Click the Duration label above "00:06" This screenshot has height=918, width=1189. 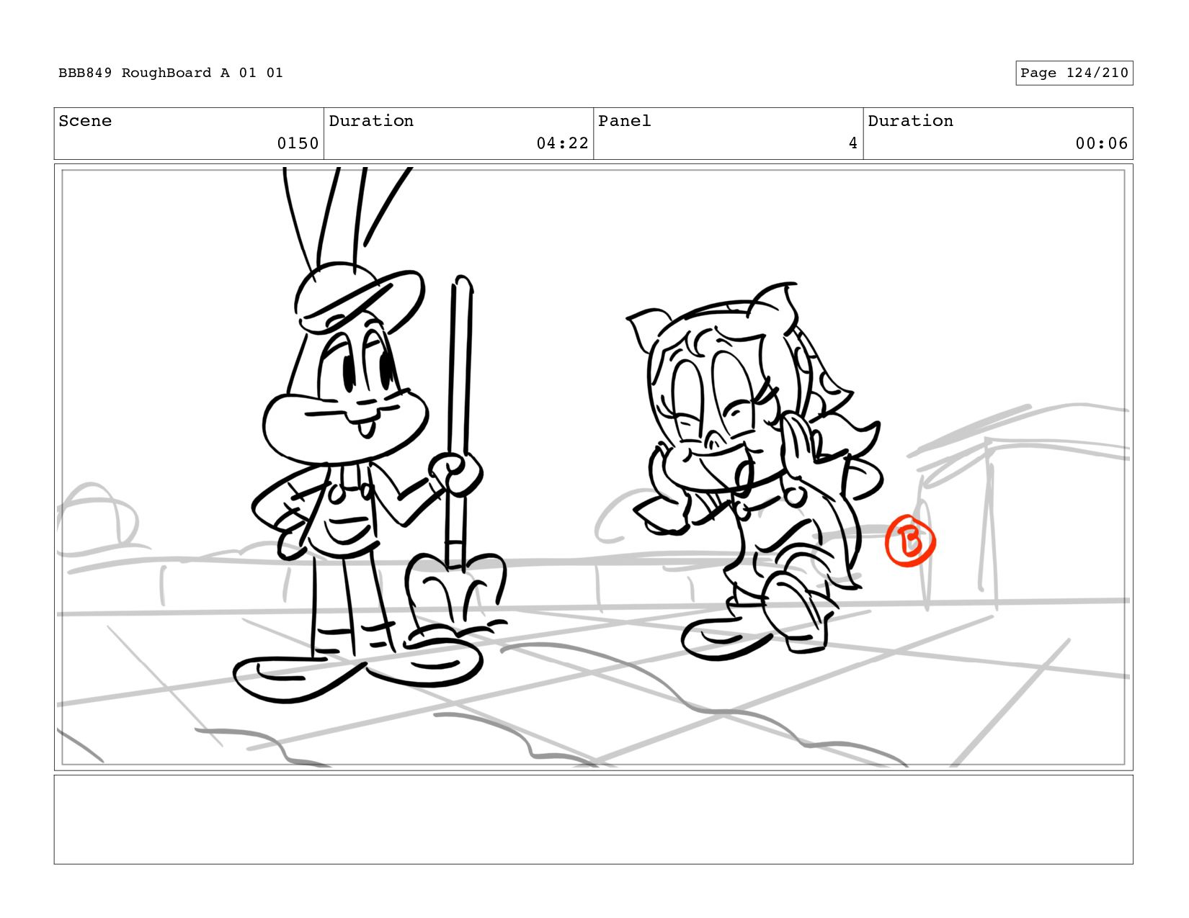(x=910, y=121)
